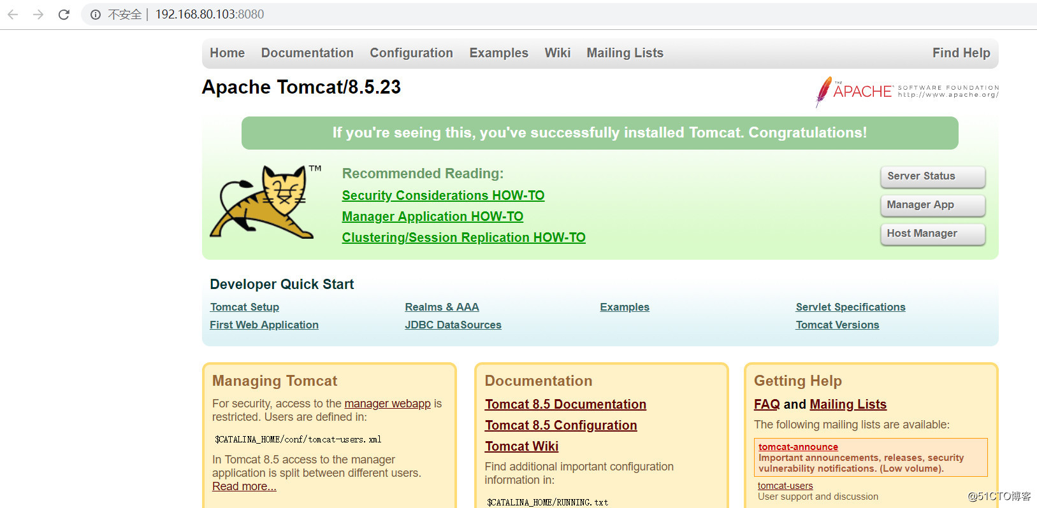Click the $CATALINA_HOME/RUNNING.txt path text

pyautogui.click(x=548, y=502)
